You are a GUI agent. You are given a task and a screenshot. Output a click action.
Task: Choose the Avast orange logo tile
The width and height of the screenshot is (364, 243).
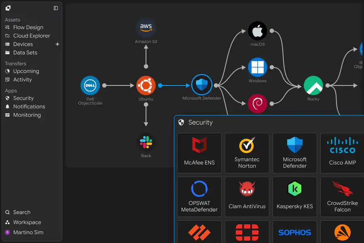pyautogui.click(x=343, y=232)
